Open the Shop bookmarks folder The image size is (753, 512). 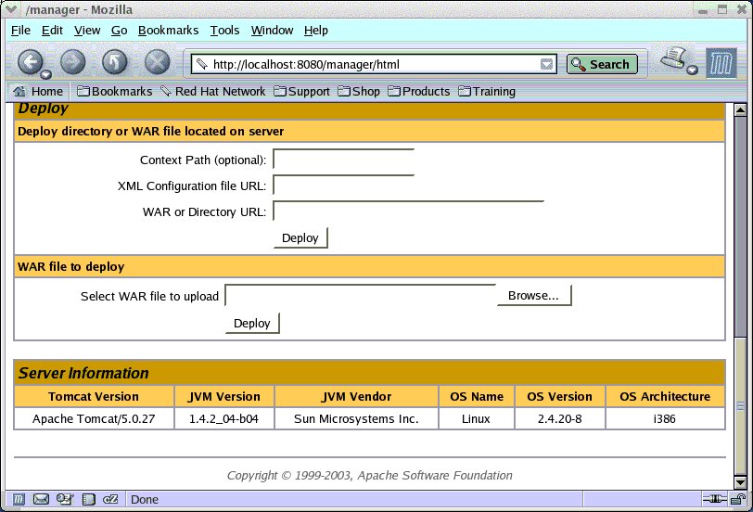(359, 91)
